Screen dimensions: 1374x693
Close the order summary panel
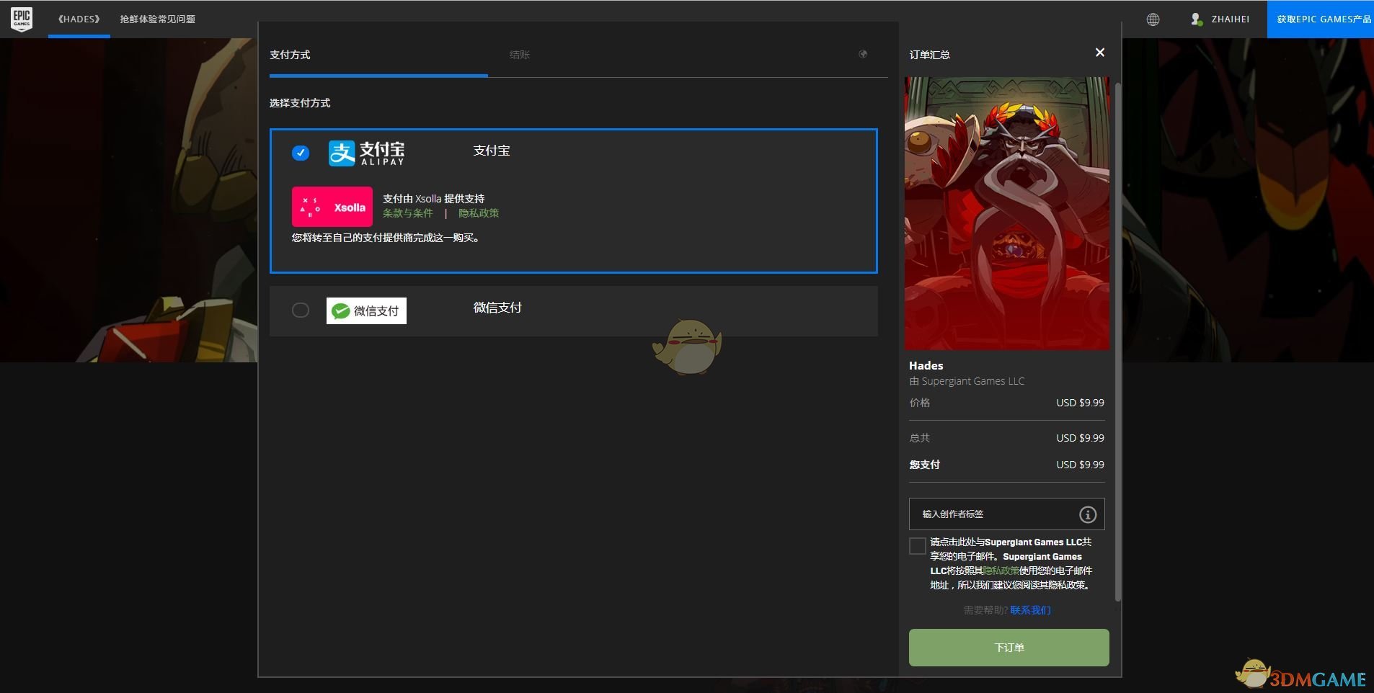coord(1099,53)
